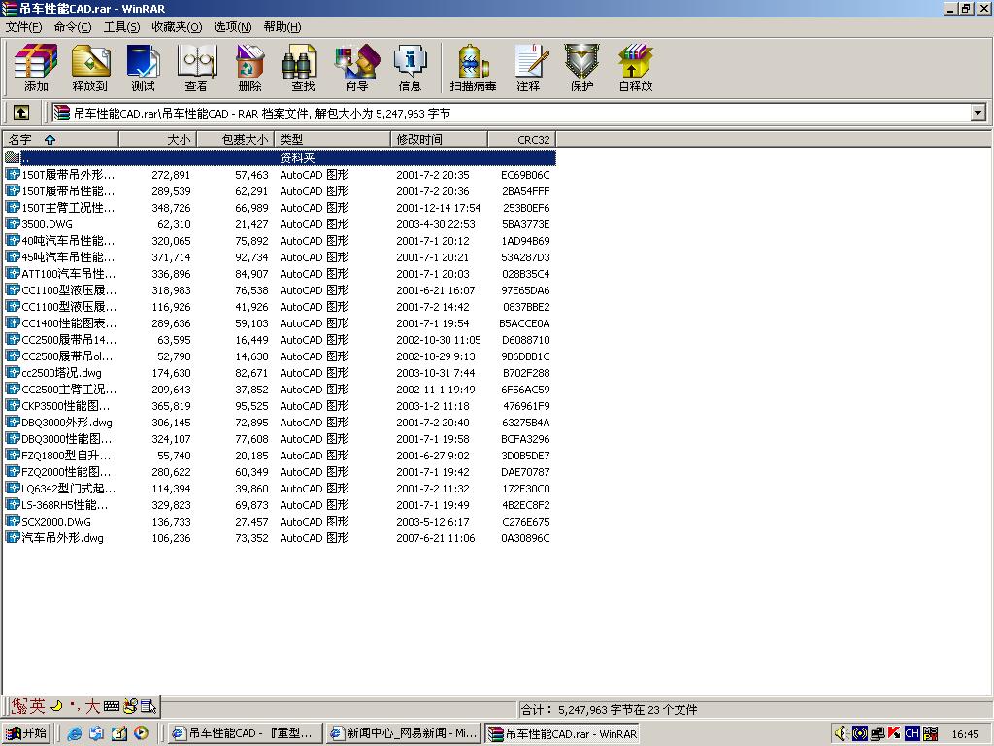Sort by the 大小 column header
Image resolution: width=994 pixels, height=746 pixels.
coord(158,140)
